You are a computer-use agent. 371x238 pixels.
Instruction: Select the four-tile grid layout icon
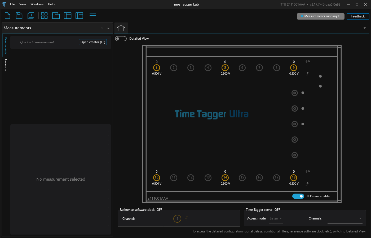pyautogui.click(x=44, y=16)
